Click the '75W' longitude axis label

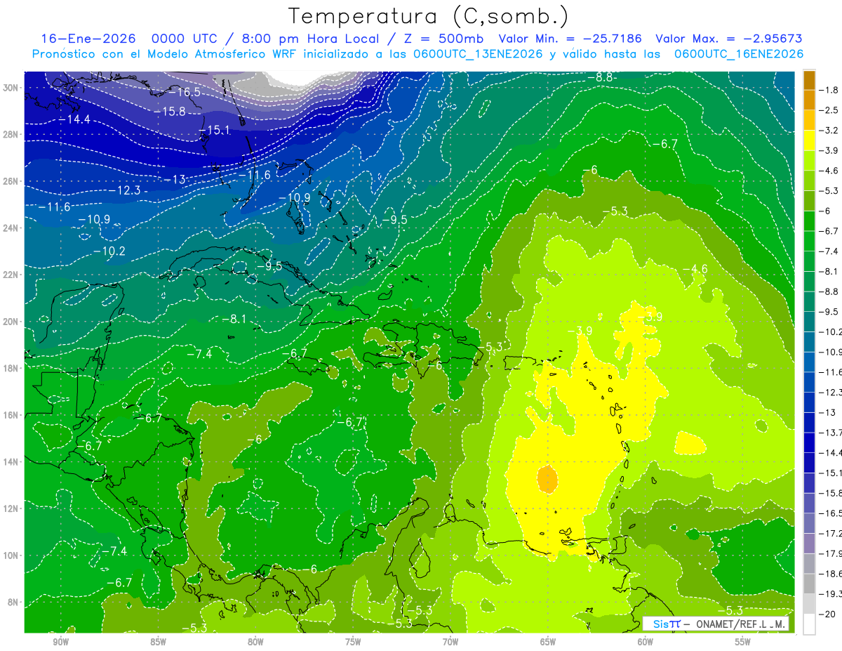click(x=353, y=642)
